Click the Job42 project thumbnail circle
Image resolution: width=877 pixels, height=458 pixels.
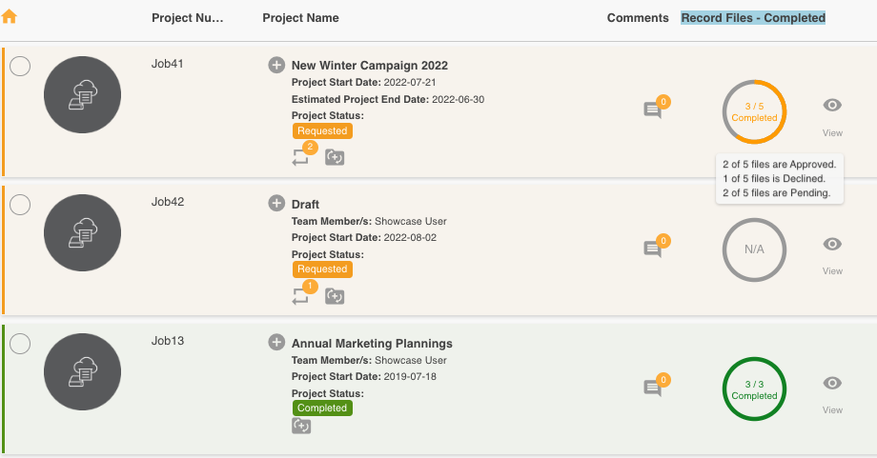pyautogui.click(x=83, y=232)
